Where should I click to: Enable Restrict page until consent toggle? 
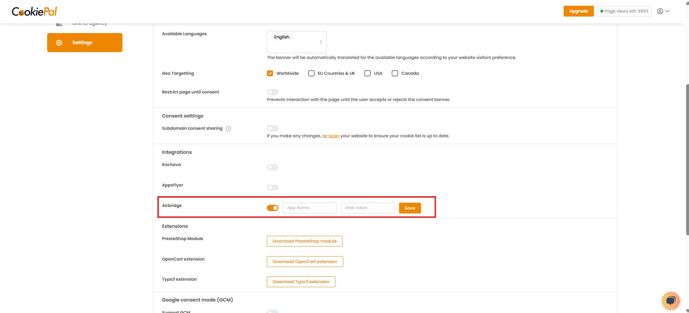point(273,92)
